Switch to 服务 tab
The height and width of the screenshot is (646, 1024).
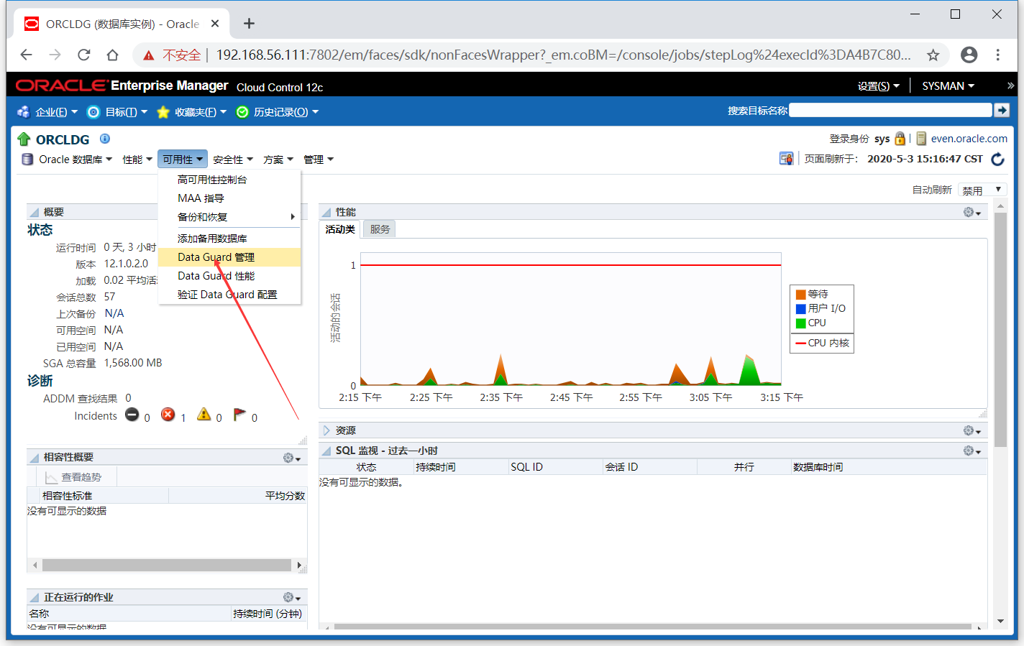(x=380, y=229)
